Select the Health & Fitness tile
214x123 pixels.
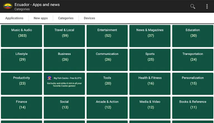tap(150, 84)
